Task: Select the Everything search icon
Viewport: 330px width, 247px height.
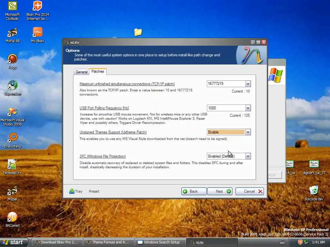Action: 13,141
